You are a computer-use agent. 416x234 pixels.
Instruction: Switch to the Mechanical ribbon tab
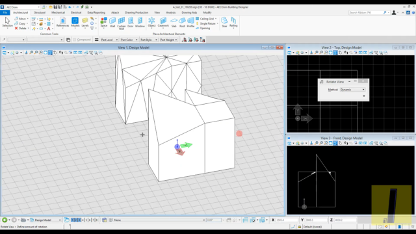[x=58, y=12]
